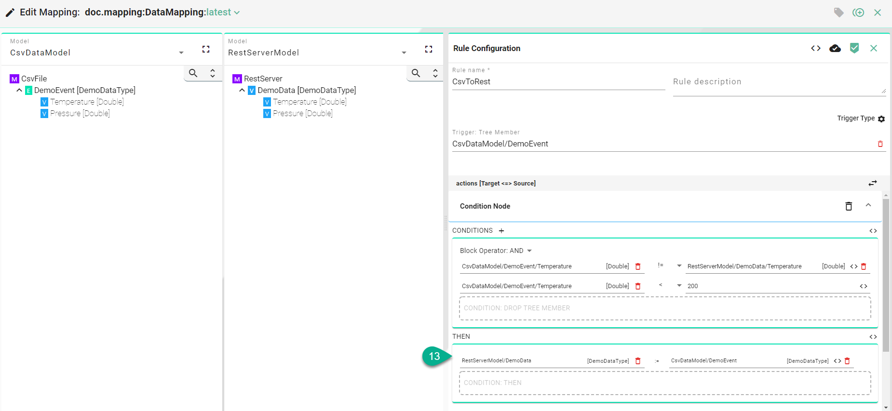Delete first condition left operand

pyautogui.click(x=638, y=266)
